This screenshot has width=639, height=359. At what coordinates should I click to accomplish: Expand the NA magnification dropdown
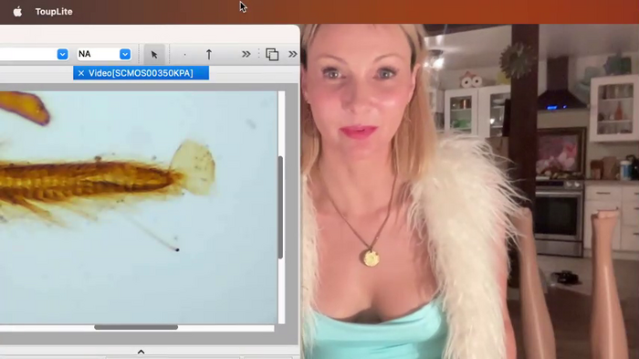(x=125, y=54)
